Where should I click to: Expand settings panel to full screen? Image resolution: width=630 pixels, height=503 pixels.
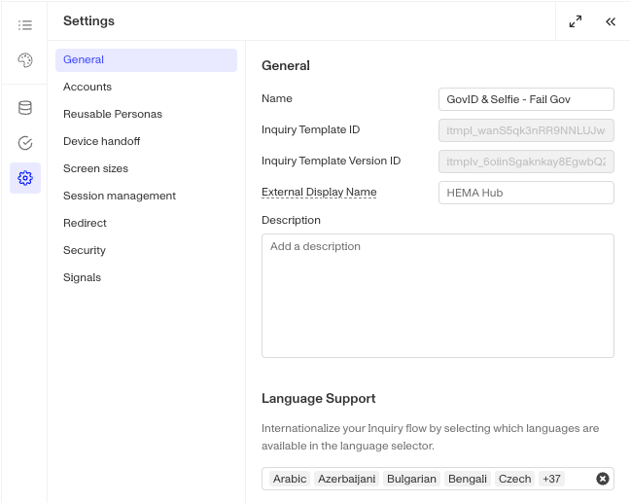pos(576,21)
